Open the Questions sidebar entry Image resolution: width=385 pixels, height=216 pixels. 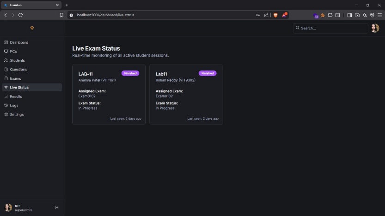pos(32,70)
